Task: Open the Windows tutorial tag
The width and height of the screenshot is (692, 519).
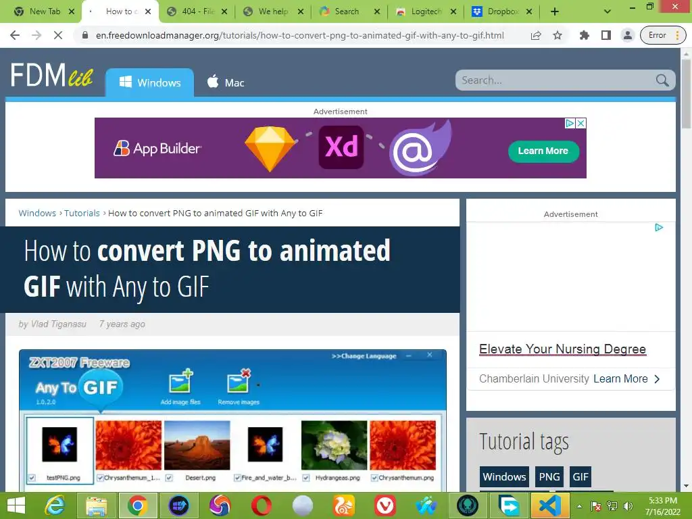Action: (x=504, y=476)
